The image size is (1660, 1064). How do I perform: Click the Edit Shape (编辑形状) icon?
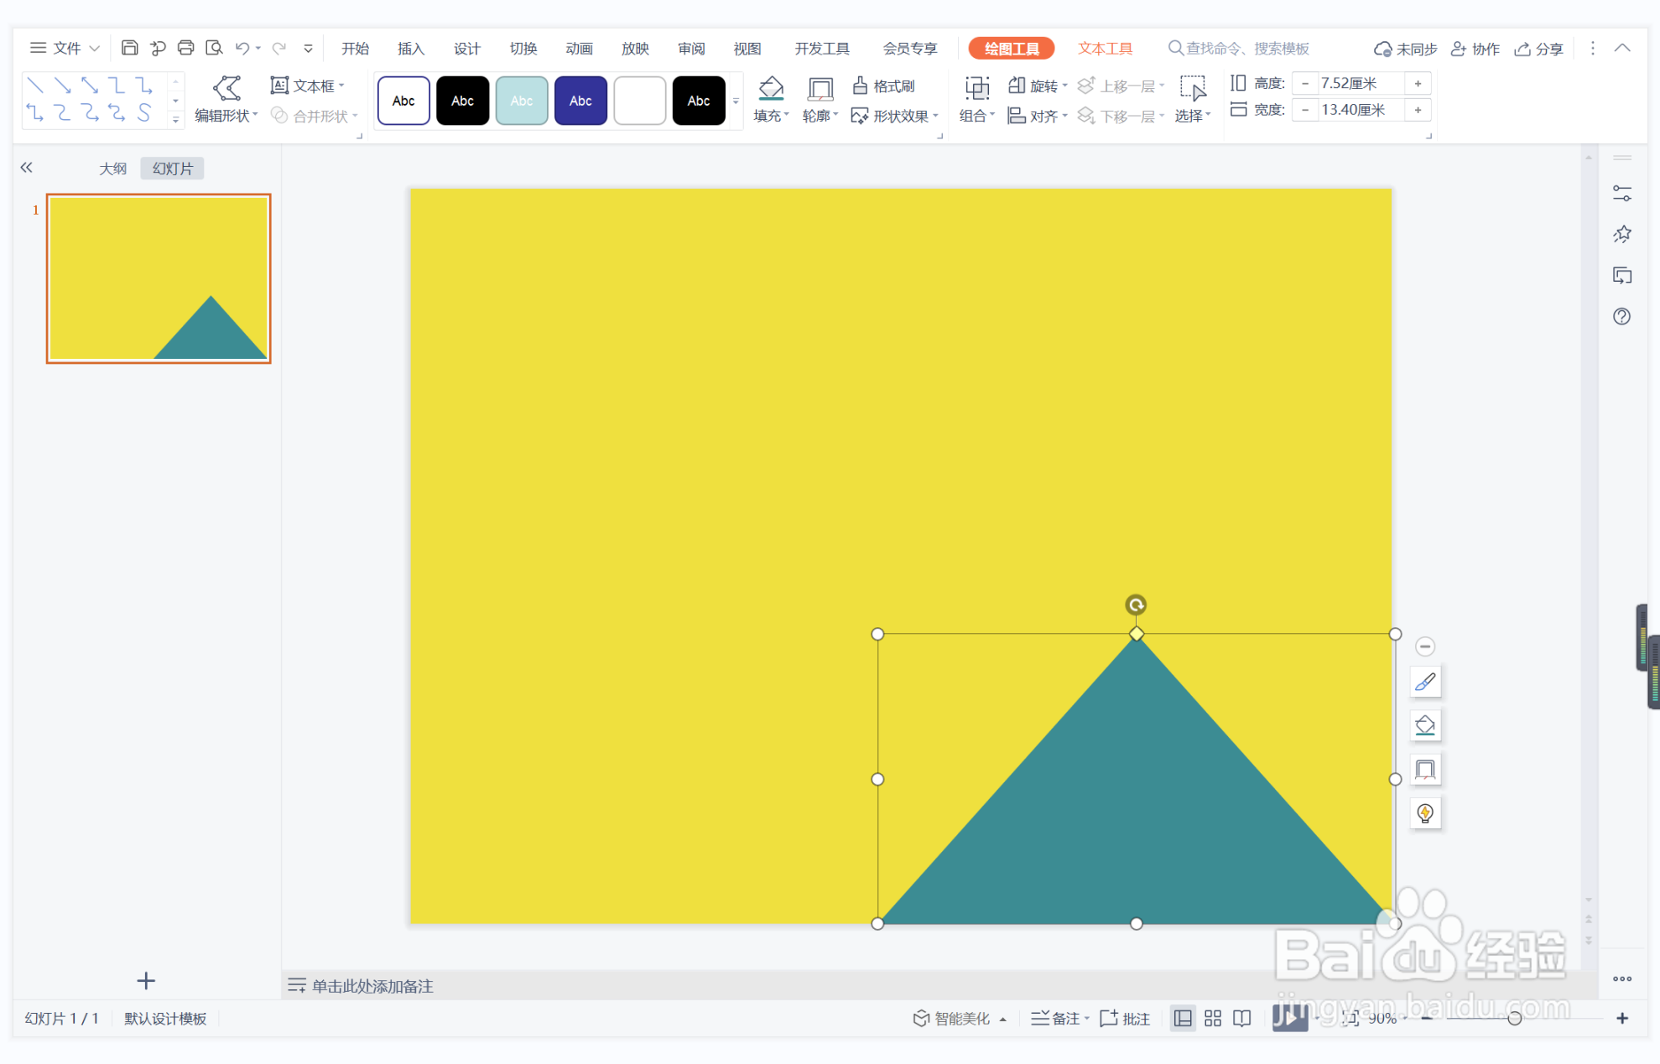pyautogui.click(x=226, y=88)
